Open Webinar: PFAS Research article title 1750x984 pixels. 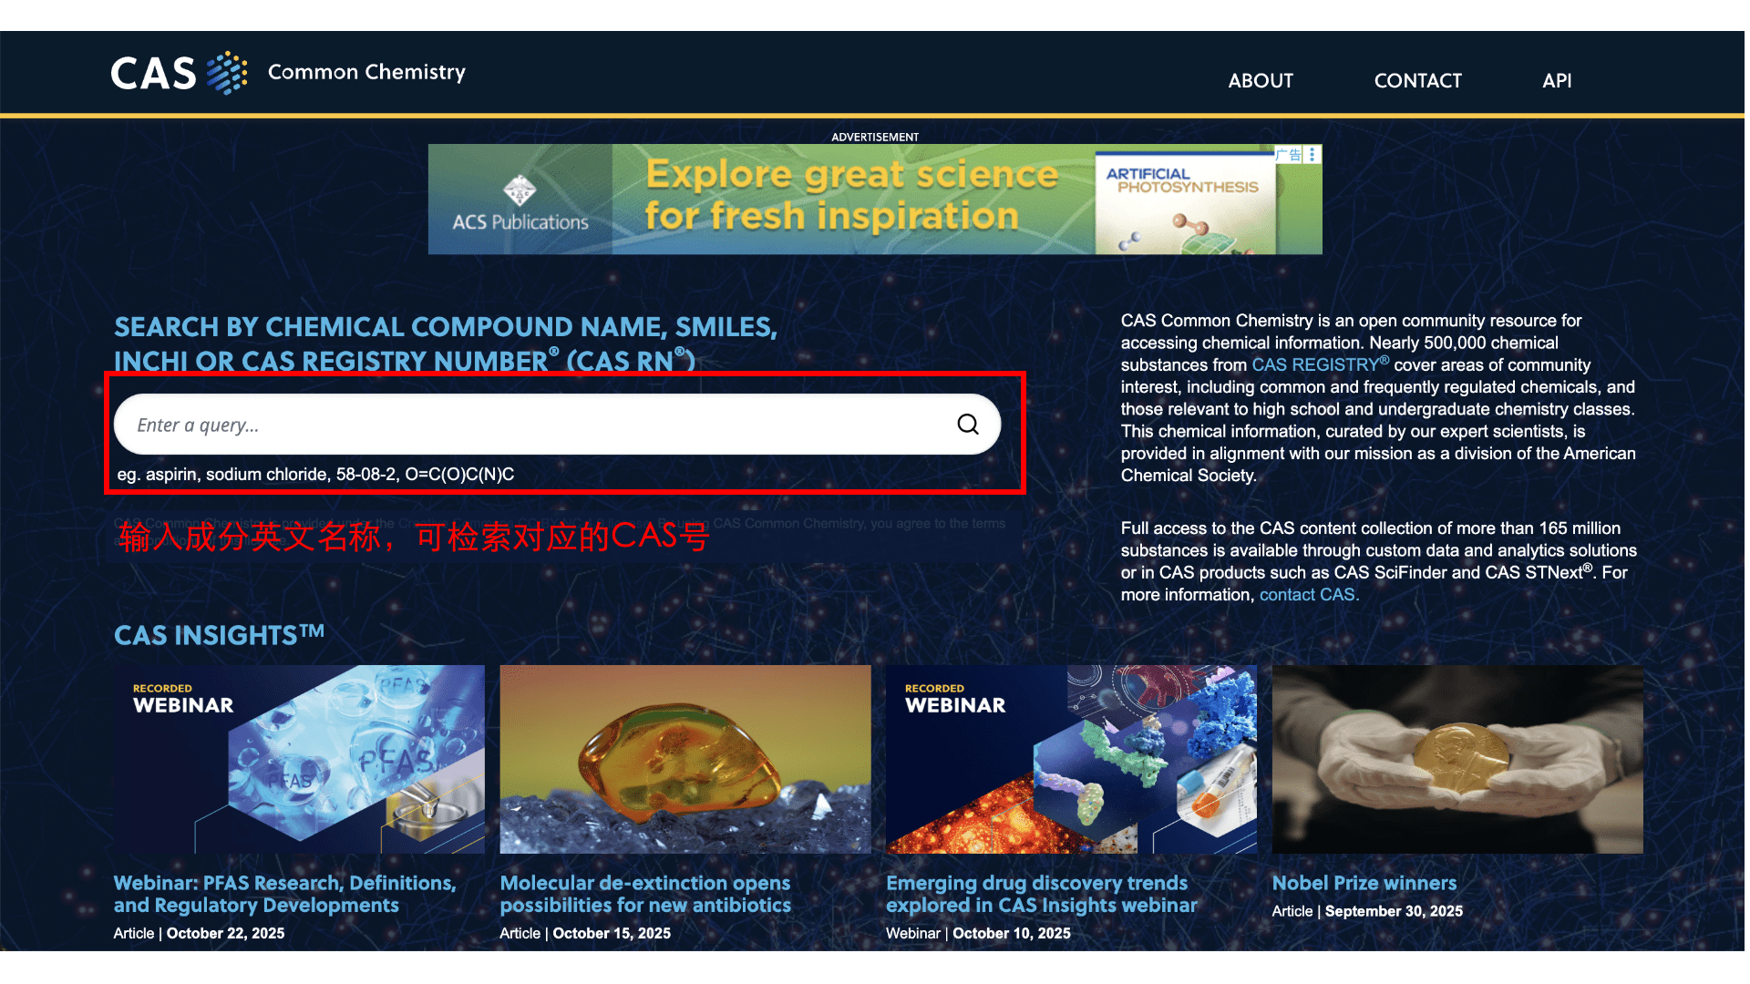[x=284, y=894]
